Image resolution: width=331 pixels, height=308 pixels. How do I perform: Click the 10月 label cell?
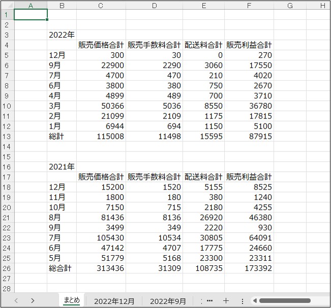point(62,207)
